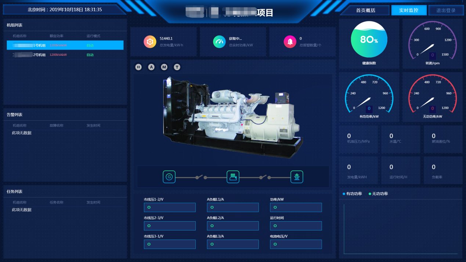Click the total power generation gear icon
This screenshot has height=262, width=466.
150,42
